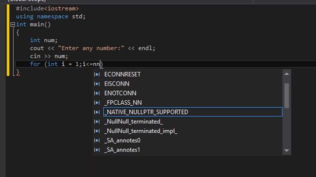Click macro icon beside _NullNull_terminated_

(97, 121)
